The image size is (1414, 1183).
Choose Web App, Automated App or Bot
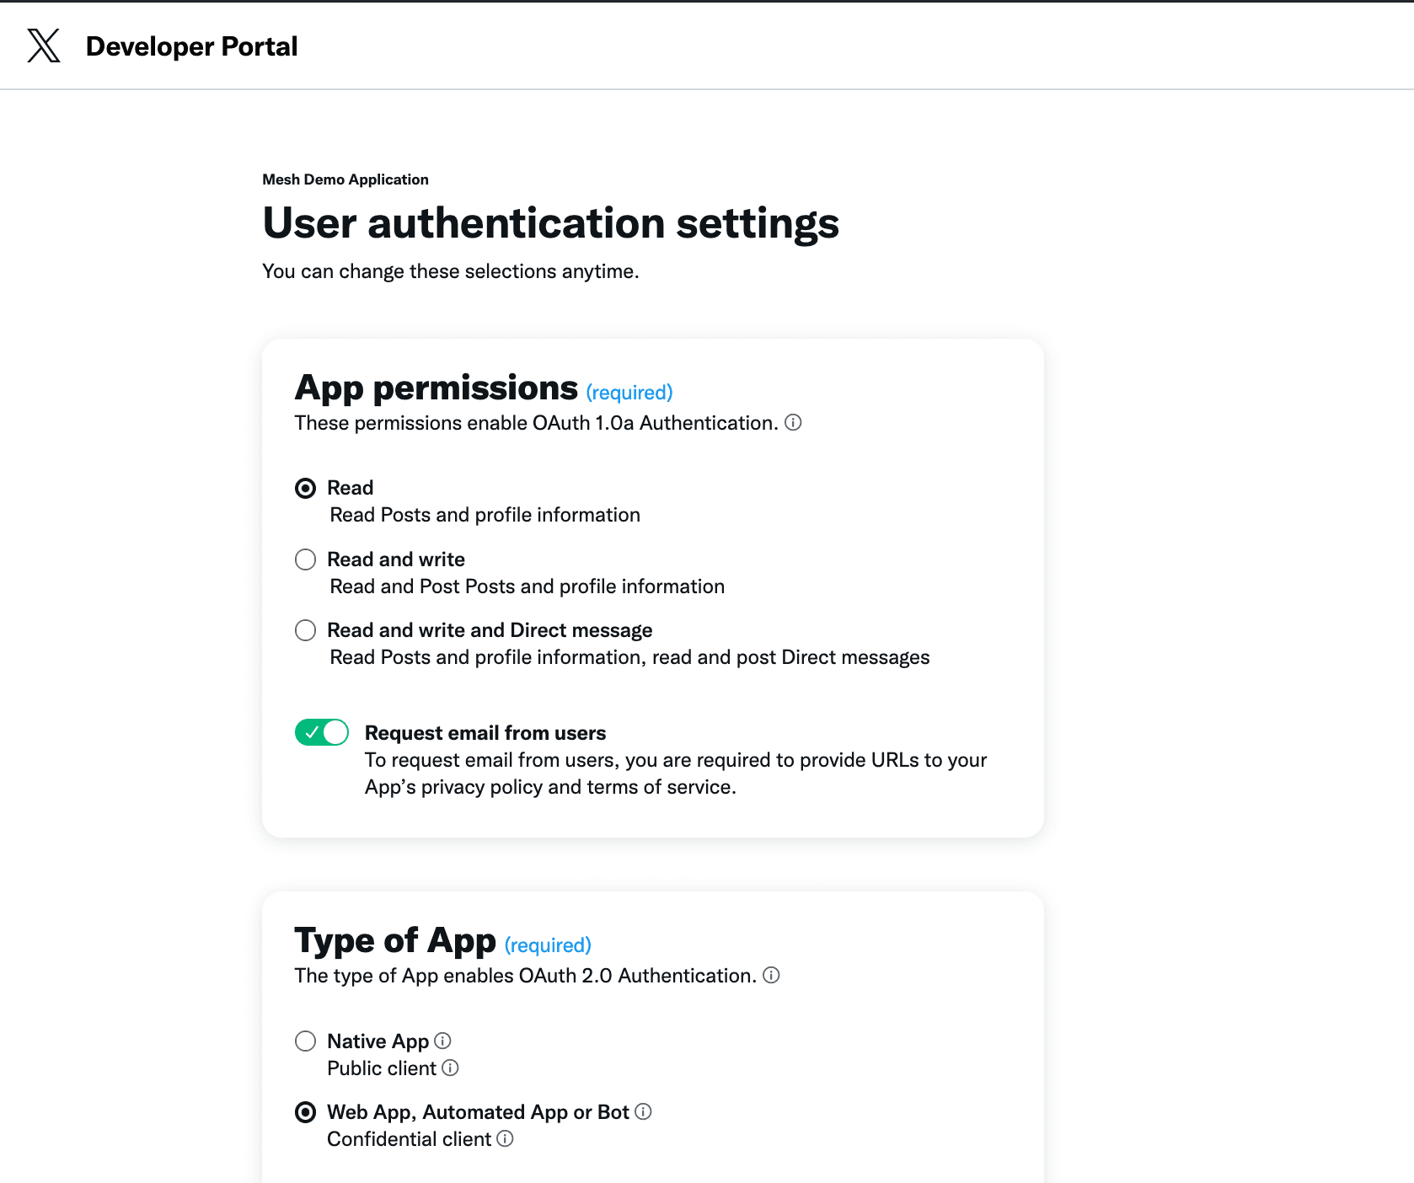(x=305, y=1112)
